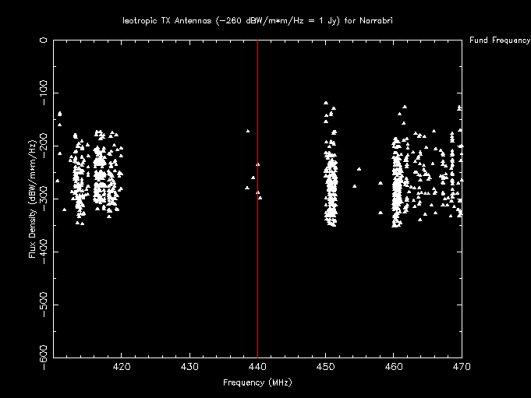This screenshot has width=531, height=398.
Task: Click the highest data point left of 440 line
Action: [248, 131]
